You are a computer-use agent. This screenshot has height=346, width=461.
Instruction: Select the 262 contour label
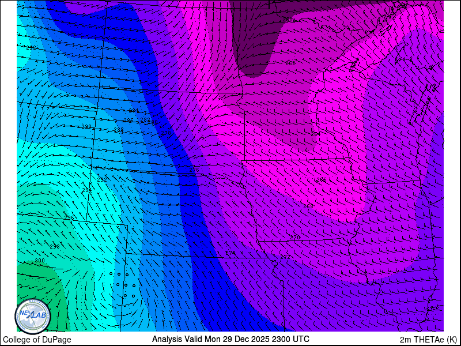pyautogui.click(x=290, y=63)
